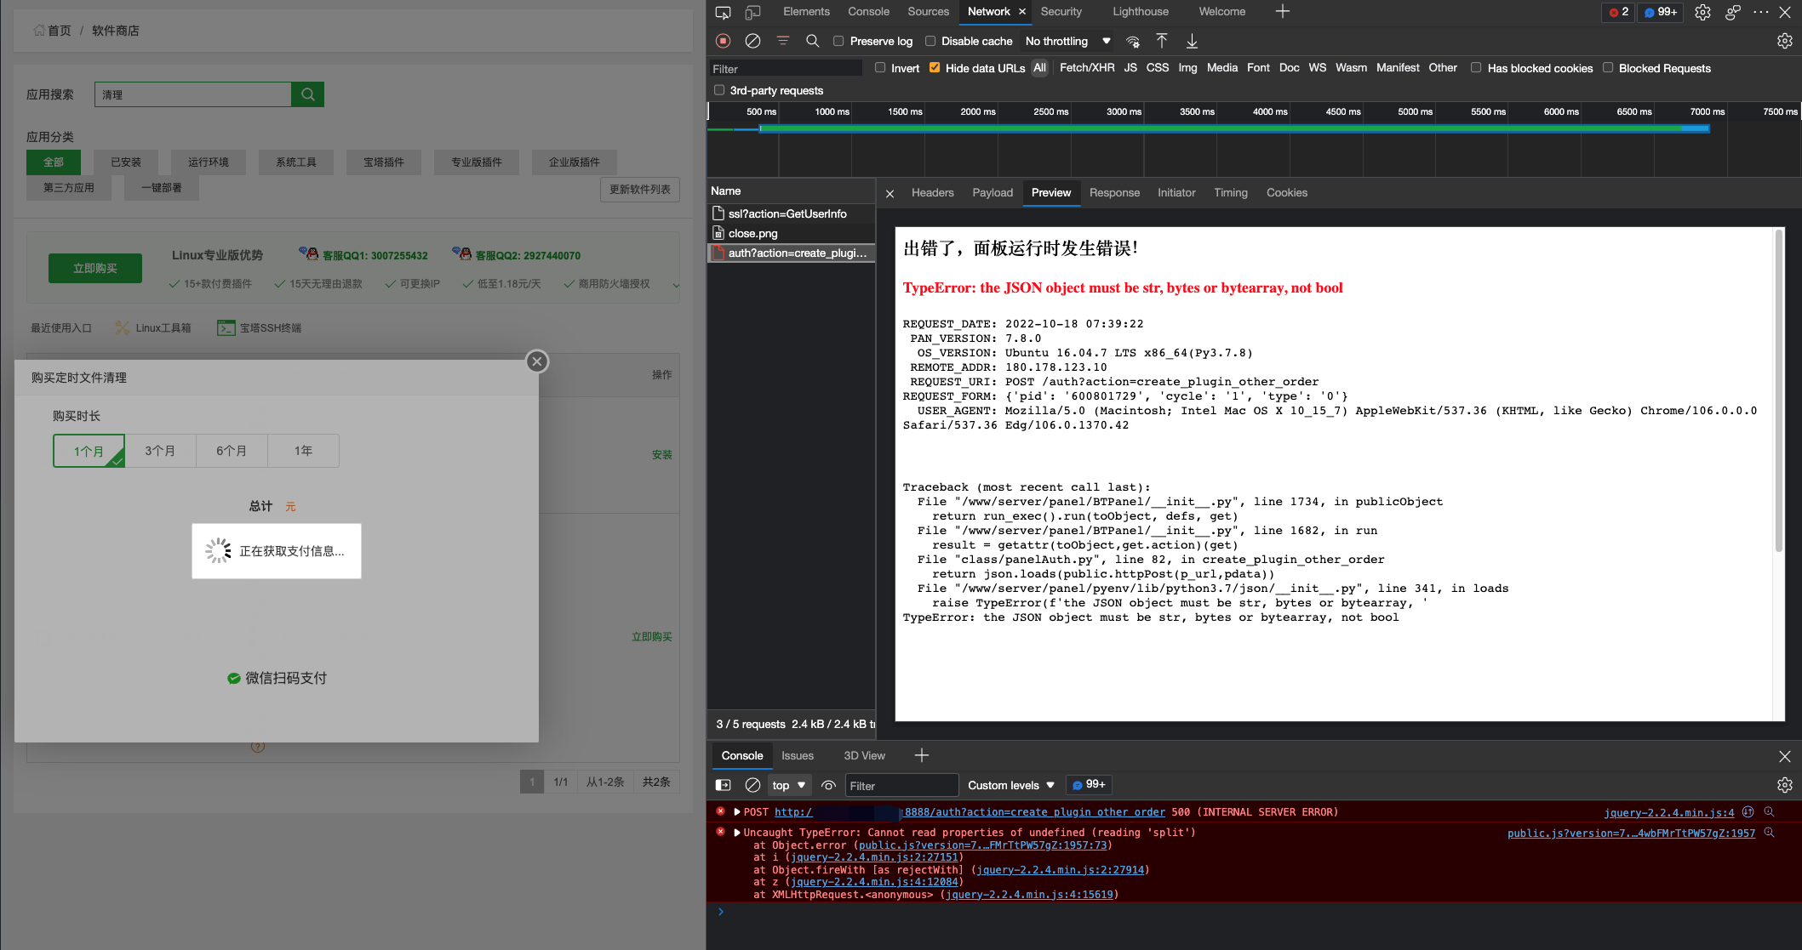Click import HAR file upload arrow
The width and height of the screenshot is (1802, 950).
coord(1162,41)
